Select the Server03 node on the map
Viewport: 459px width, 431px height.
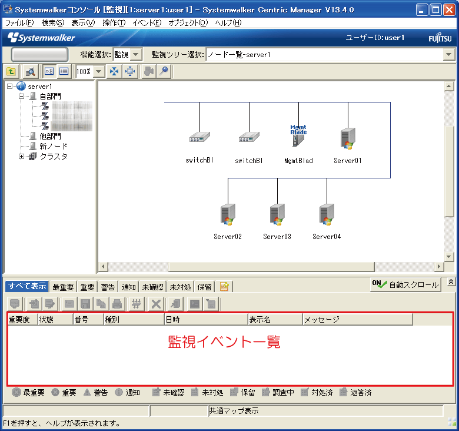tap(277, 215)
